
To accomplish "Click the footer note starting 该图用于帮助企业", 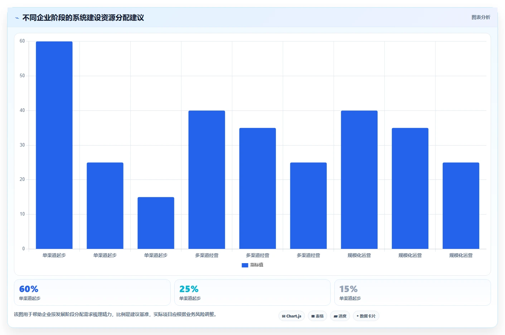I will click(115, 315).
